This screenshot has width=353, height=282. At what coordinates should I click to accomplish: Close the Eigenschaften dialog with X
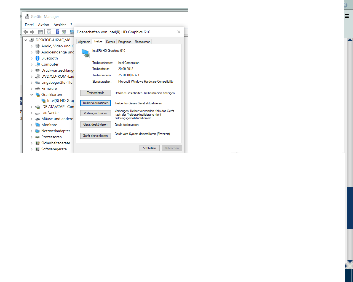(179, 32)
